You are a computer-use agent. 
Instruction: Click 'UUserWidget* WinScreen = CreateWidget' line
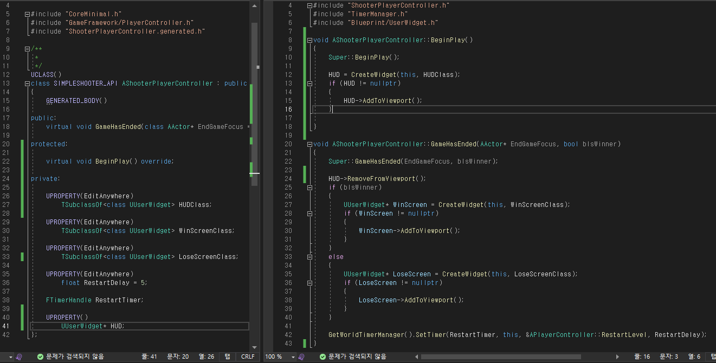pos(457,205)
